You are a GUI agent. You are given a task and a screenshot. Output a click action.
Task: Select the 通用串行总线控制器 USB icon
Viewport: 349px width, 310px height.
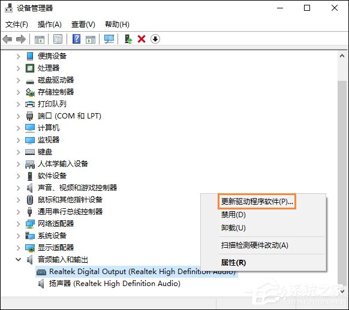click(29, 212)
